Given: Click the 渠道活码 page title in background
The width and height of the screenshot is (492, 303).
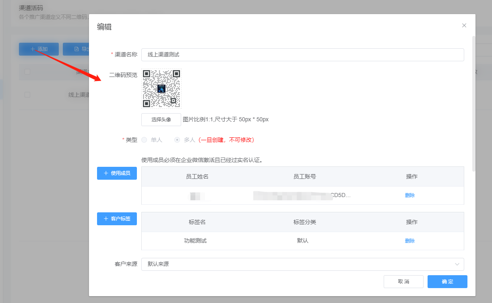Looking at the screenshot, I should [x=31, y=8].
